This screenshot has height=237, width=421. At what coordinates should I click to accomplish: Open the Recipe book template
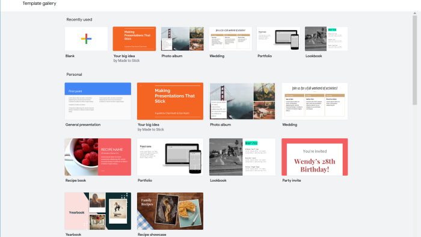pos(97,157)
